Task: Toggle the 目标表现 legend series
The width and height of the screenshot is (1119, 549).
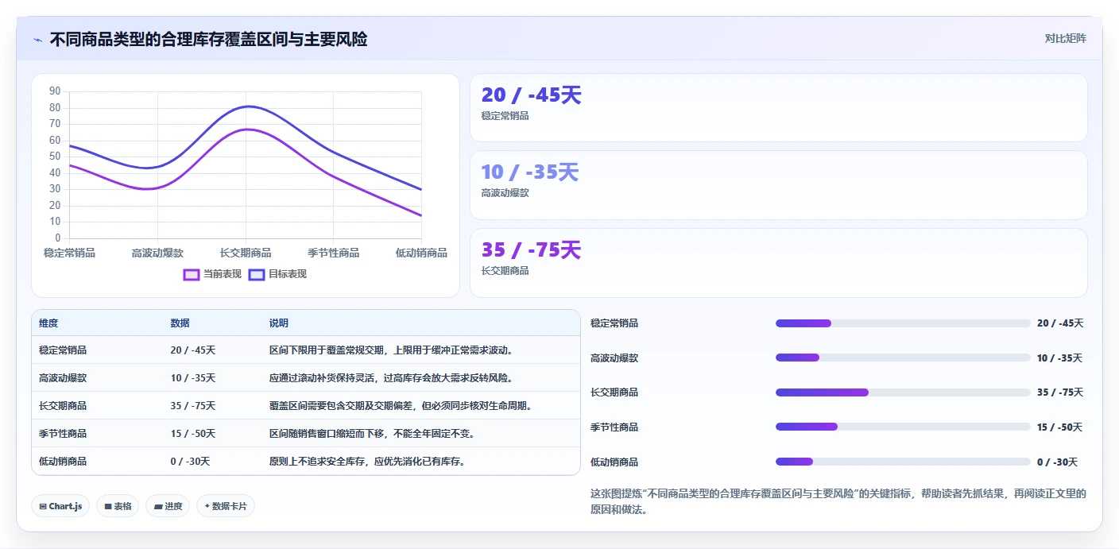Action: point(277,274)
